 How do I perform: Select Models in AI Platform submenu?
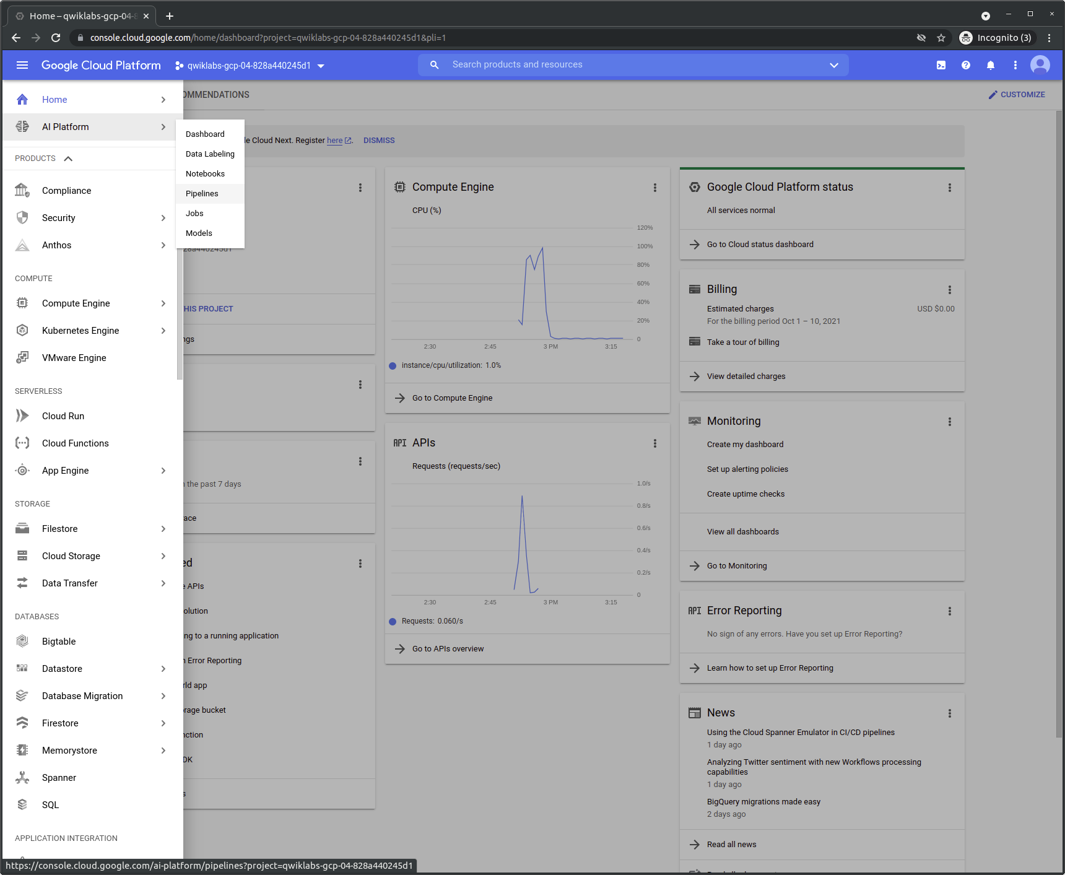tap(210, 233)
